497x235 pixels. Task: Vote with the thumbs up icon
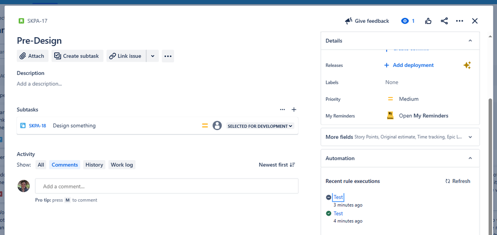click(x=428, y=21)
